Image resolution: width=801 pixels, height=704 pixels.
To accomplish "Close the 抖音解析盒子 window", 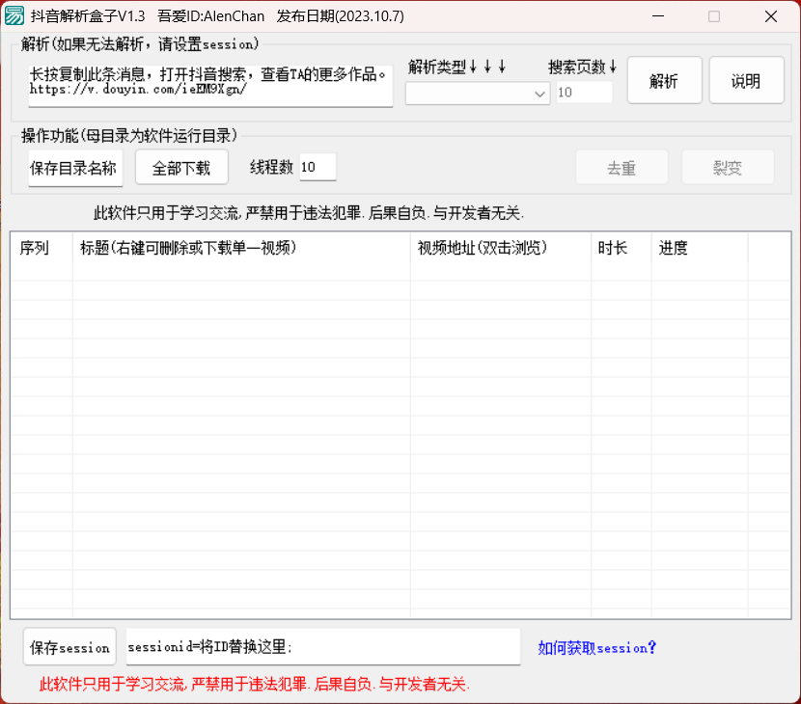I will tap(771, 16).
